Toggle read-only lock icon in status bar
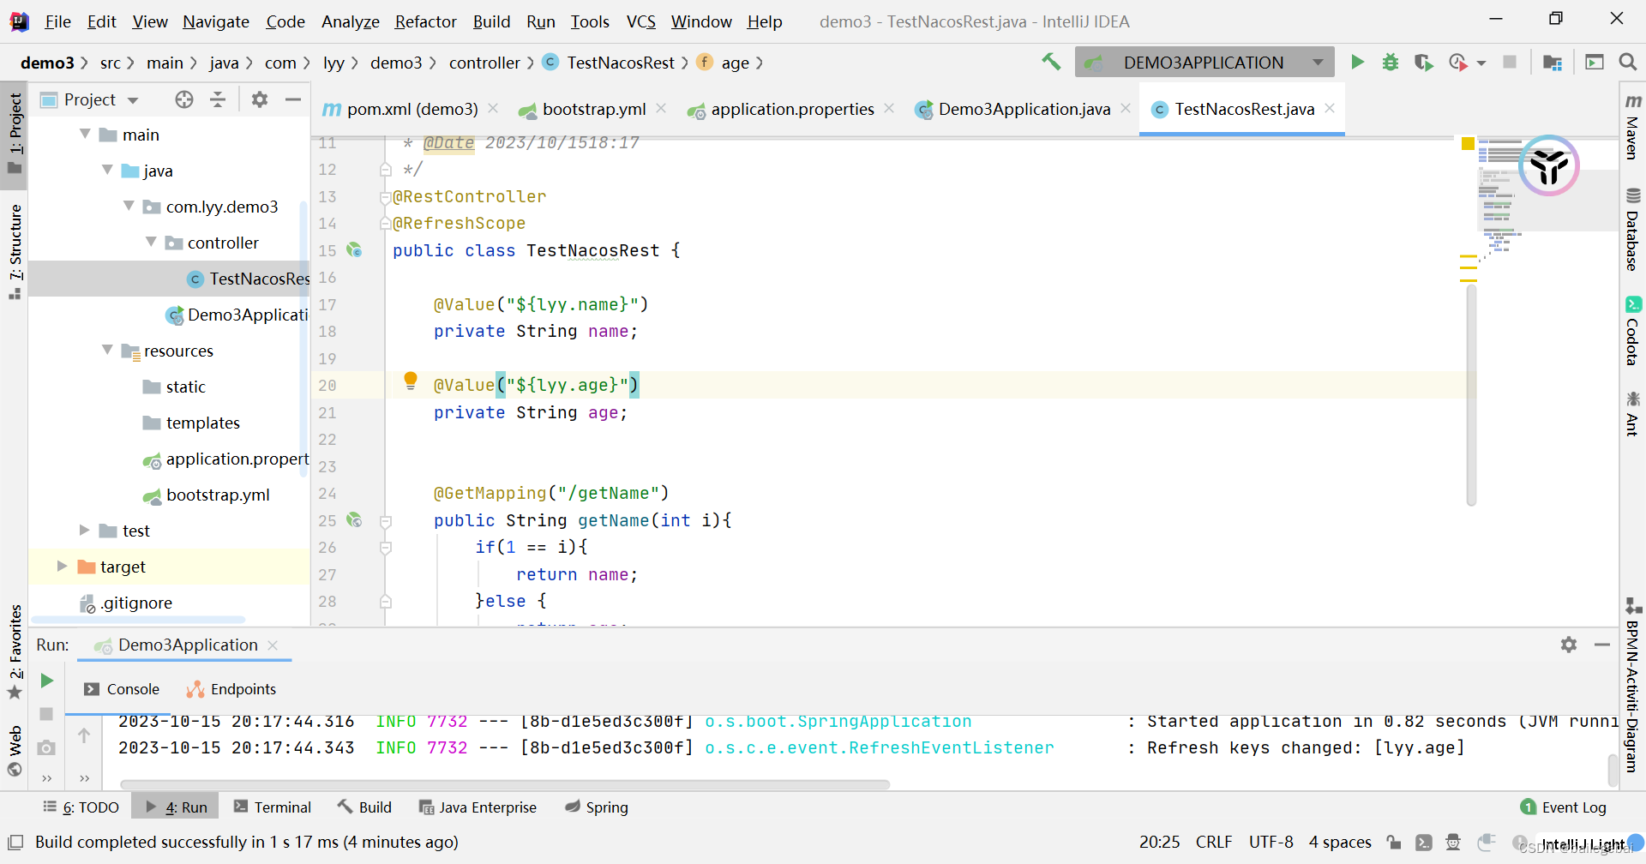This screenshot has width=1646, height=864. [x=1394, y=843]
